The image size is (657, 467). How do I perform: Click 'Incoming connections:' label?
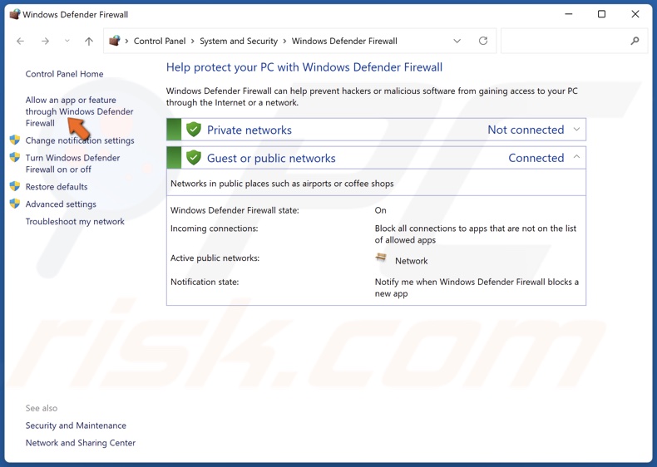214,229
